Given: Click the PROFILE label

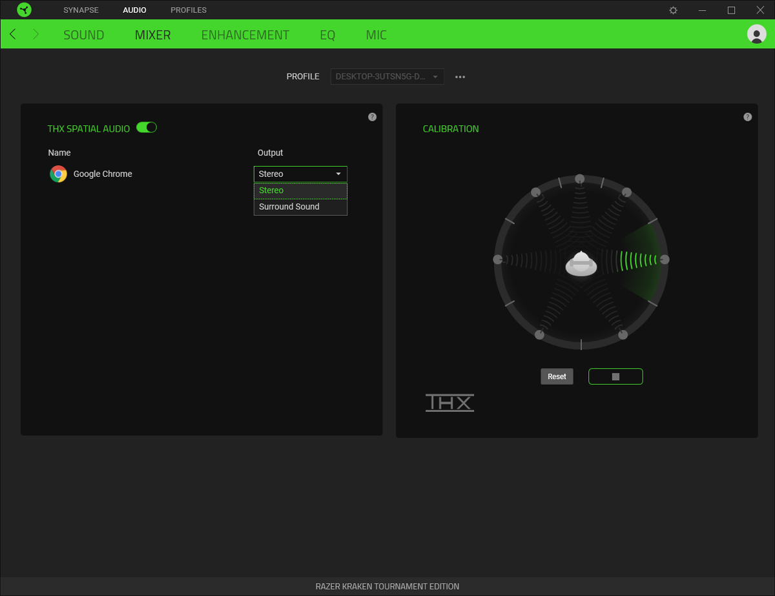Looking at the screenshot, I should pyautogui.click(x=303, y=76).
